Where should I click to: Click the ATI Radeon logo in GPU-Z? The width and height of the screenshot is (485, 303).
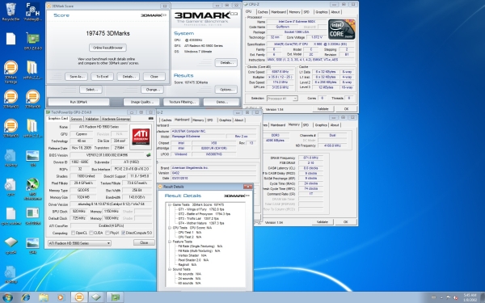[x=141, y=137]
